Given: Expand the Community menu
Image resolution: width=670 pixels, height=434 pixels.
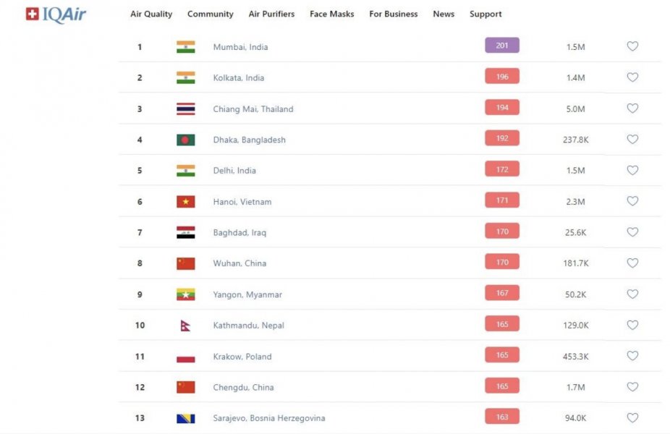Looking at the screenshot, I should click(x=210, y=14).
